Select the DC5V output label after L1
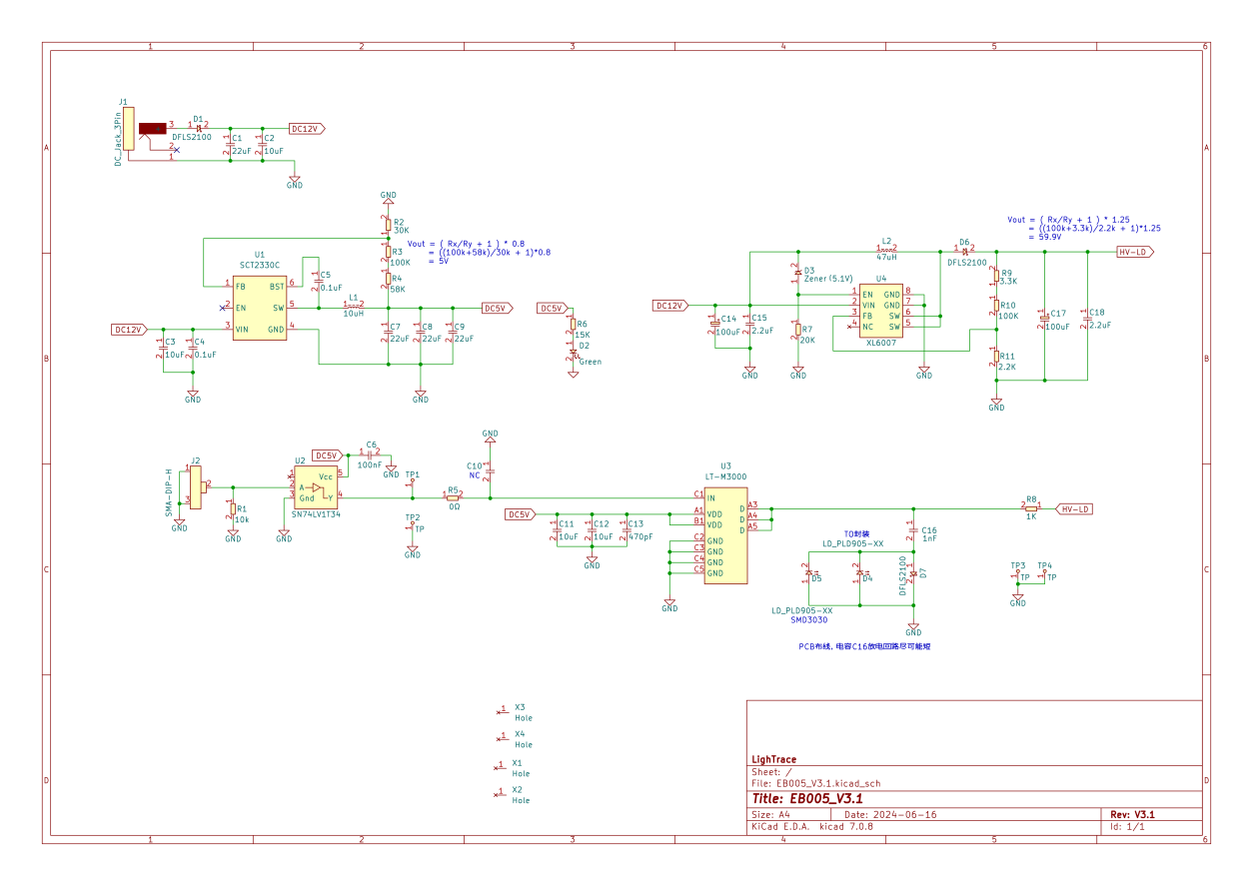 pyautogui.click(x=498, y=308)
